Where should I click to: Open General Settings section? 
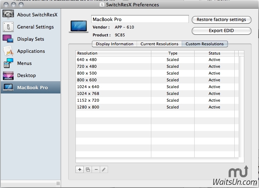coord(30,27)
